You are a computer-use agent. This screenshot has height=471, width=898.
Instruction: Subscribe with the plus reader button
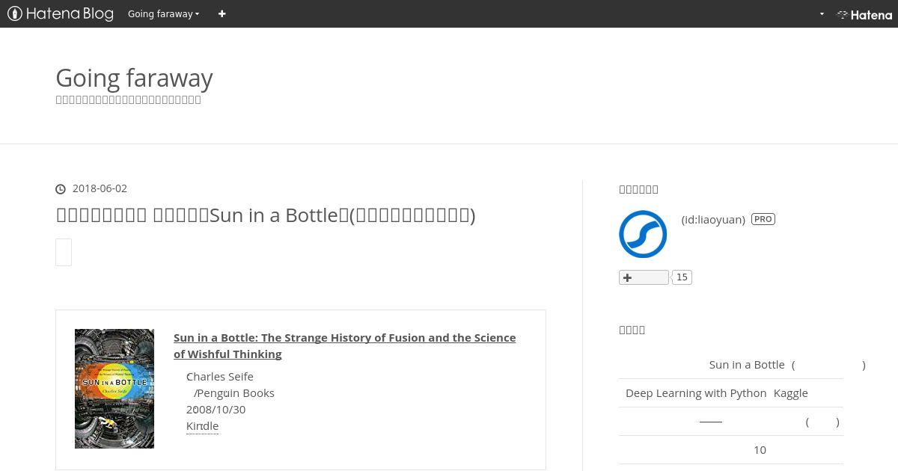point(644,277)
